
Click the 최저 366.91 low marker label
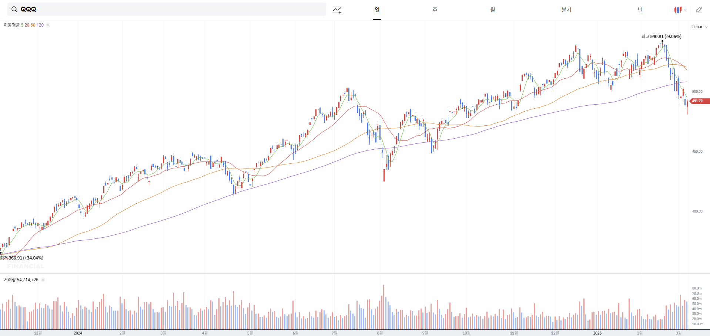[x=22, y=258]
